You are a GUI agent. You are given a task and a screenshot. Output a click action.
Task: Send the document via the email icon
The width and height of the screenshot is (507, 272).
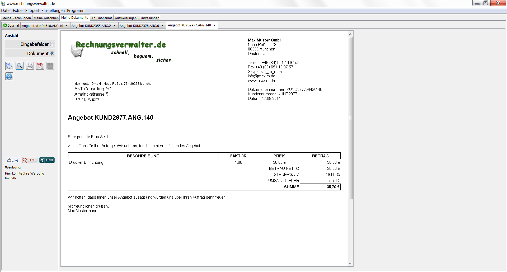[9, 76]
